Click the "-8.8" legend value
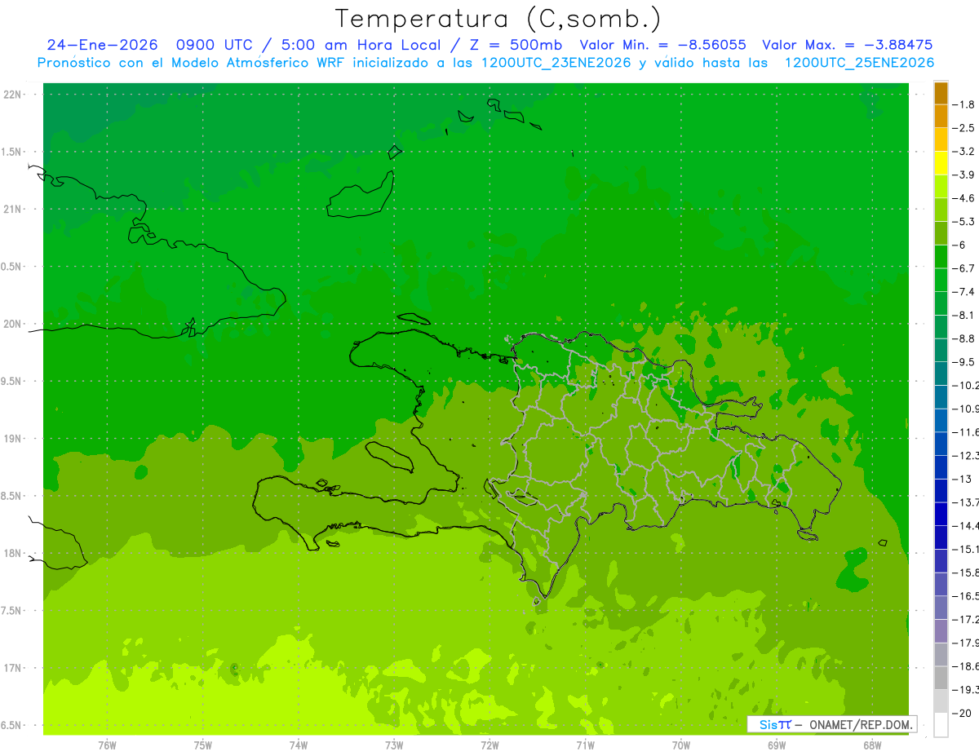The width and height of the screenshot is (979, 756). 963,338
